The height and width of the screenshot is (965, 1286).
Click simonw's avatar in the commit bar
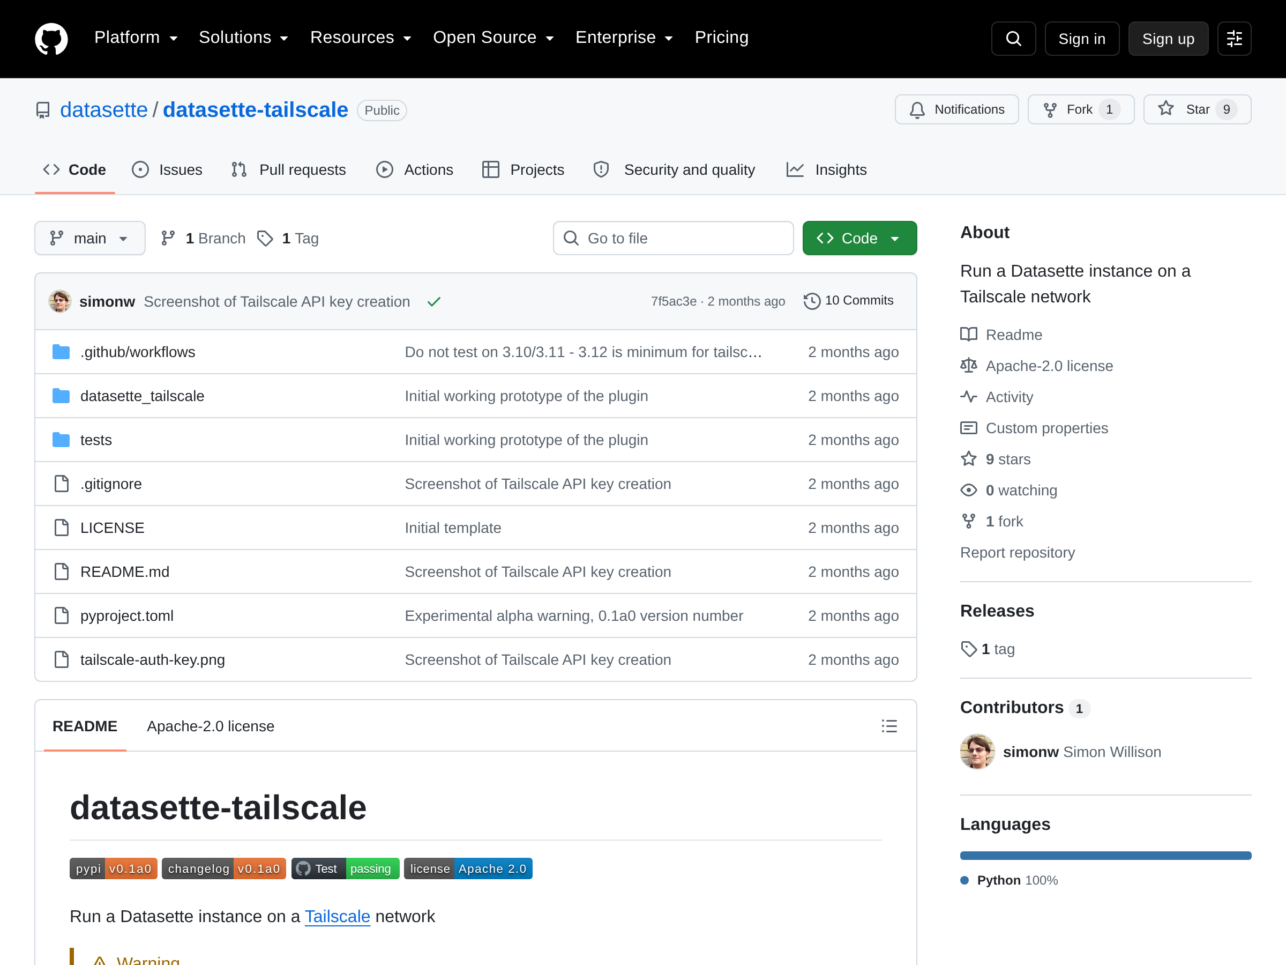pyautogui.click(x=60, y=301)
